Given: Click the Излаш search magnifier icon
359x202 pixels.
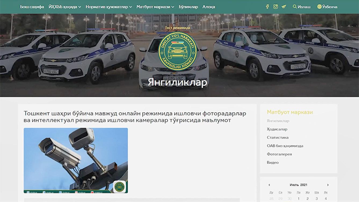Looking at the screenshot, I should 295,6.
